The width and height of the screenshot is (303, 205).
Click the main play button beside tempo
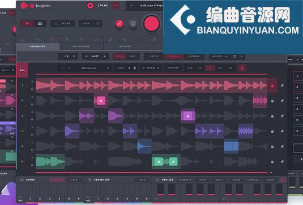click(90, 6)
